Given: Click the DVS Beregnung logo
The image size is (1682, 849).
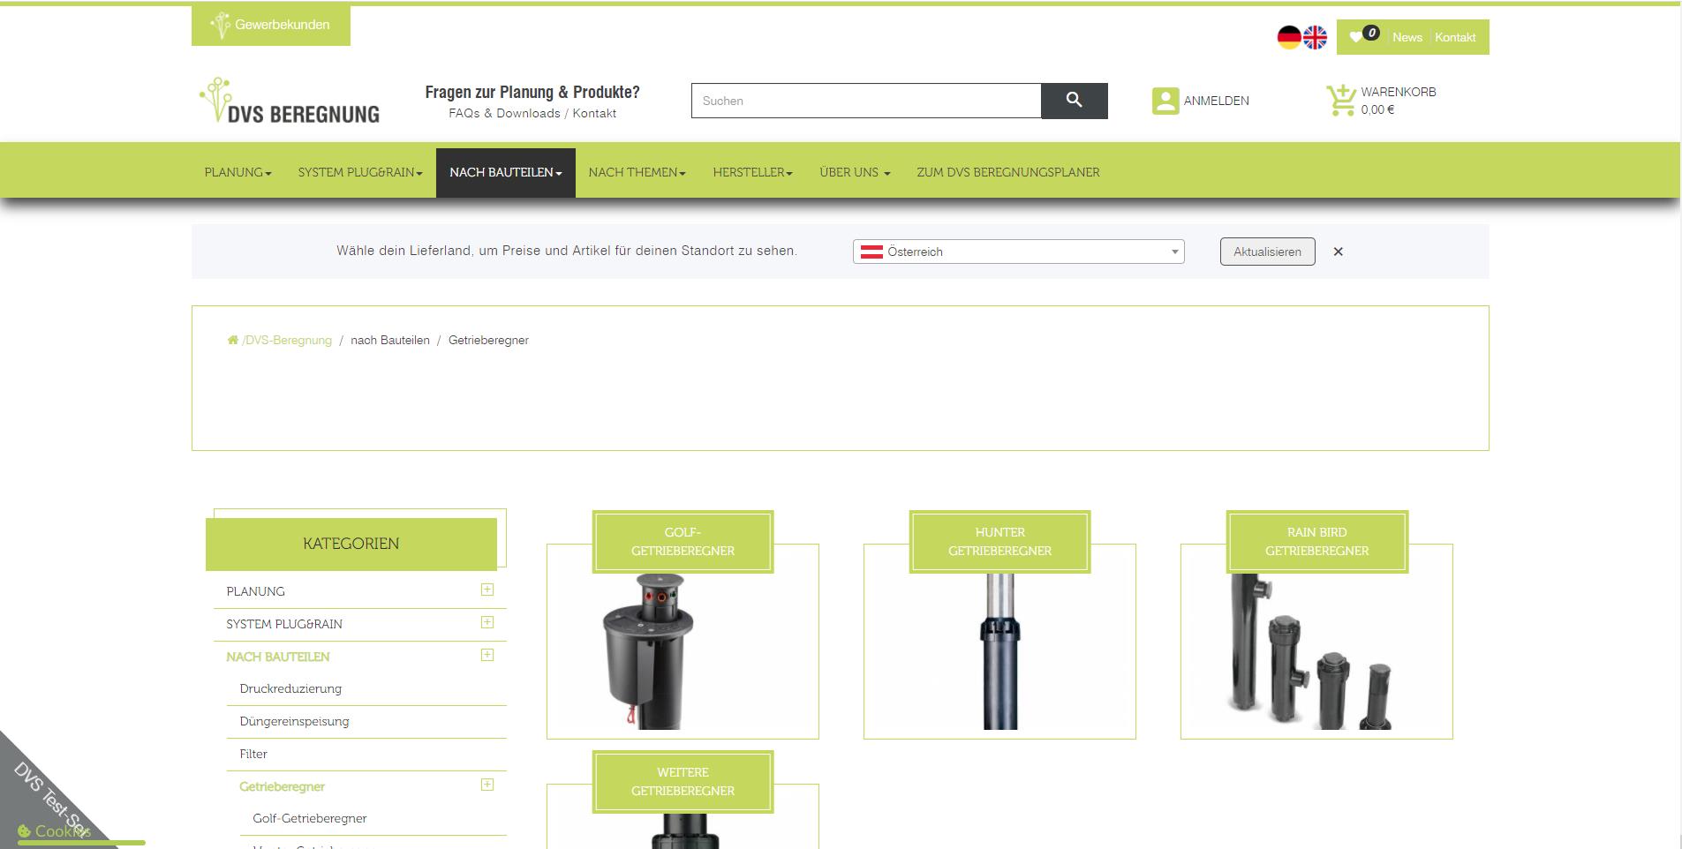Looking at the screenshot, I should click(290, 101).
